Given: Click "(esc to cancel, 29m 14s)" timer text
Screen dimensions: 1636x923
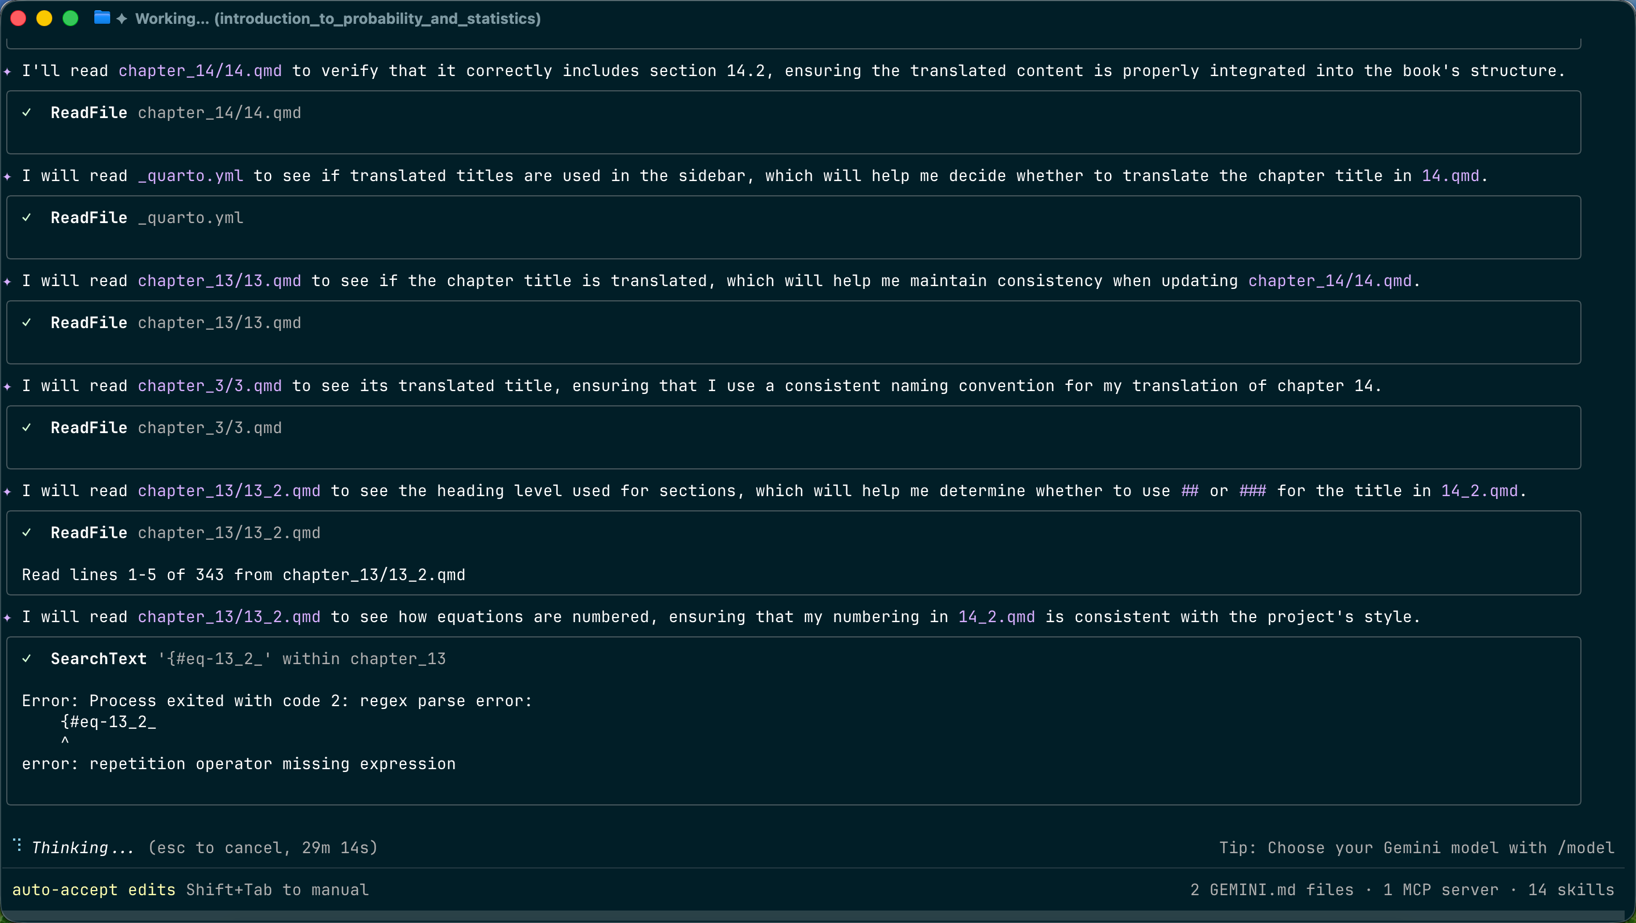Looking at the screenshot, I should [263, 848].
